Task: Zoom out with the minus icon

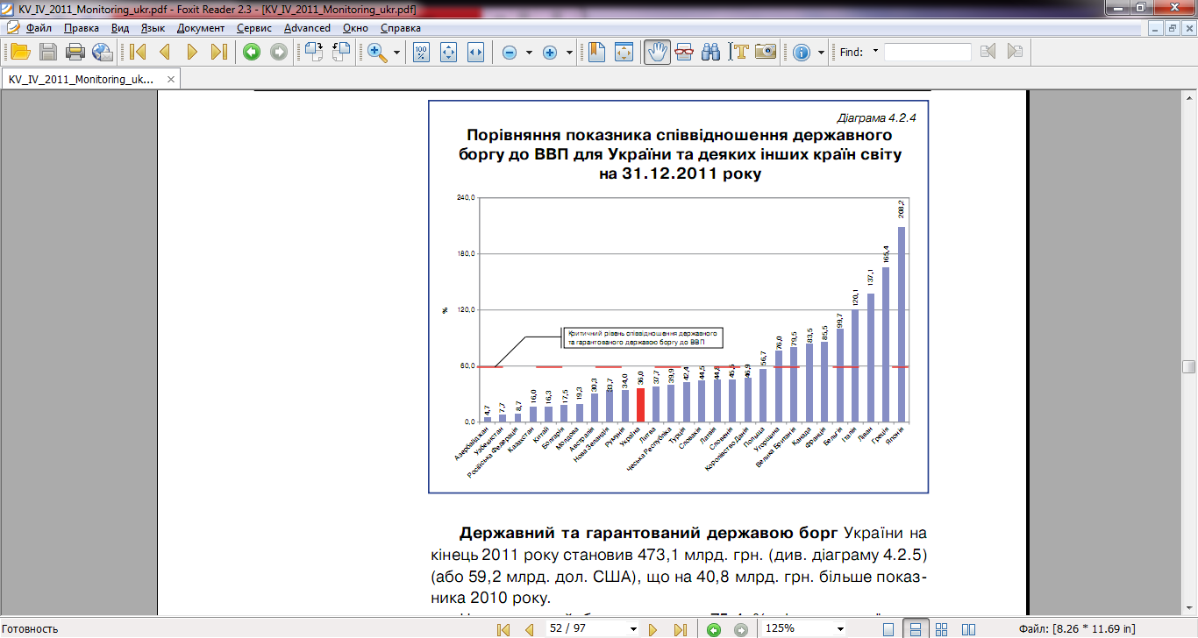Action: [x=510, y=52]
